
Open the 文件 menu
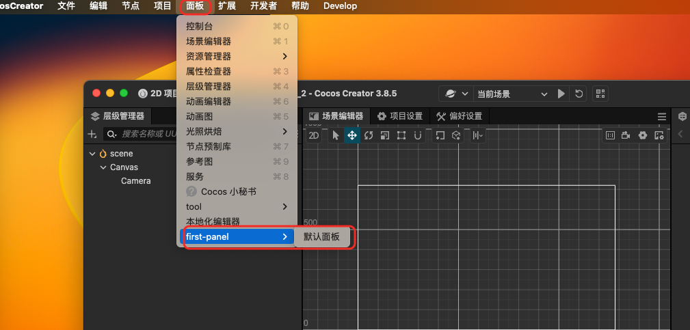66,6
